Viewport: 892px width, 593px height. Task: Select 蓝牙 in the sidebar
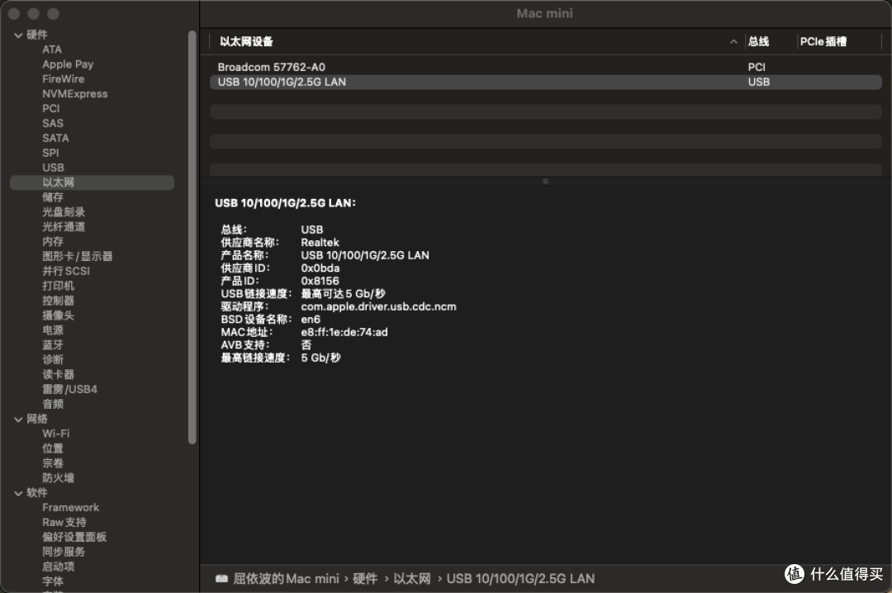click(x=52, y=345)
